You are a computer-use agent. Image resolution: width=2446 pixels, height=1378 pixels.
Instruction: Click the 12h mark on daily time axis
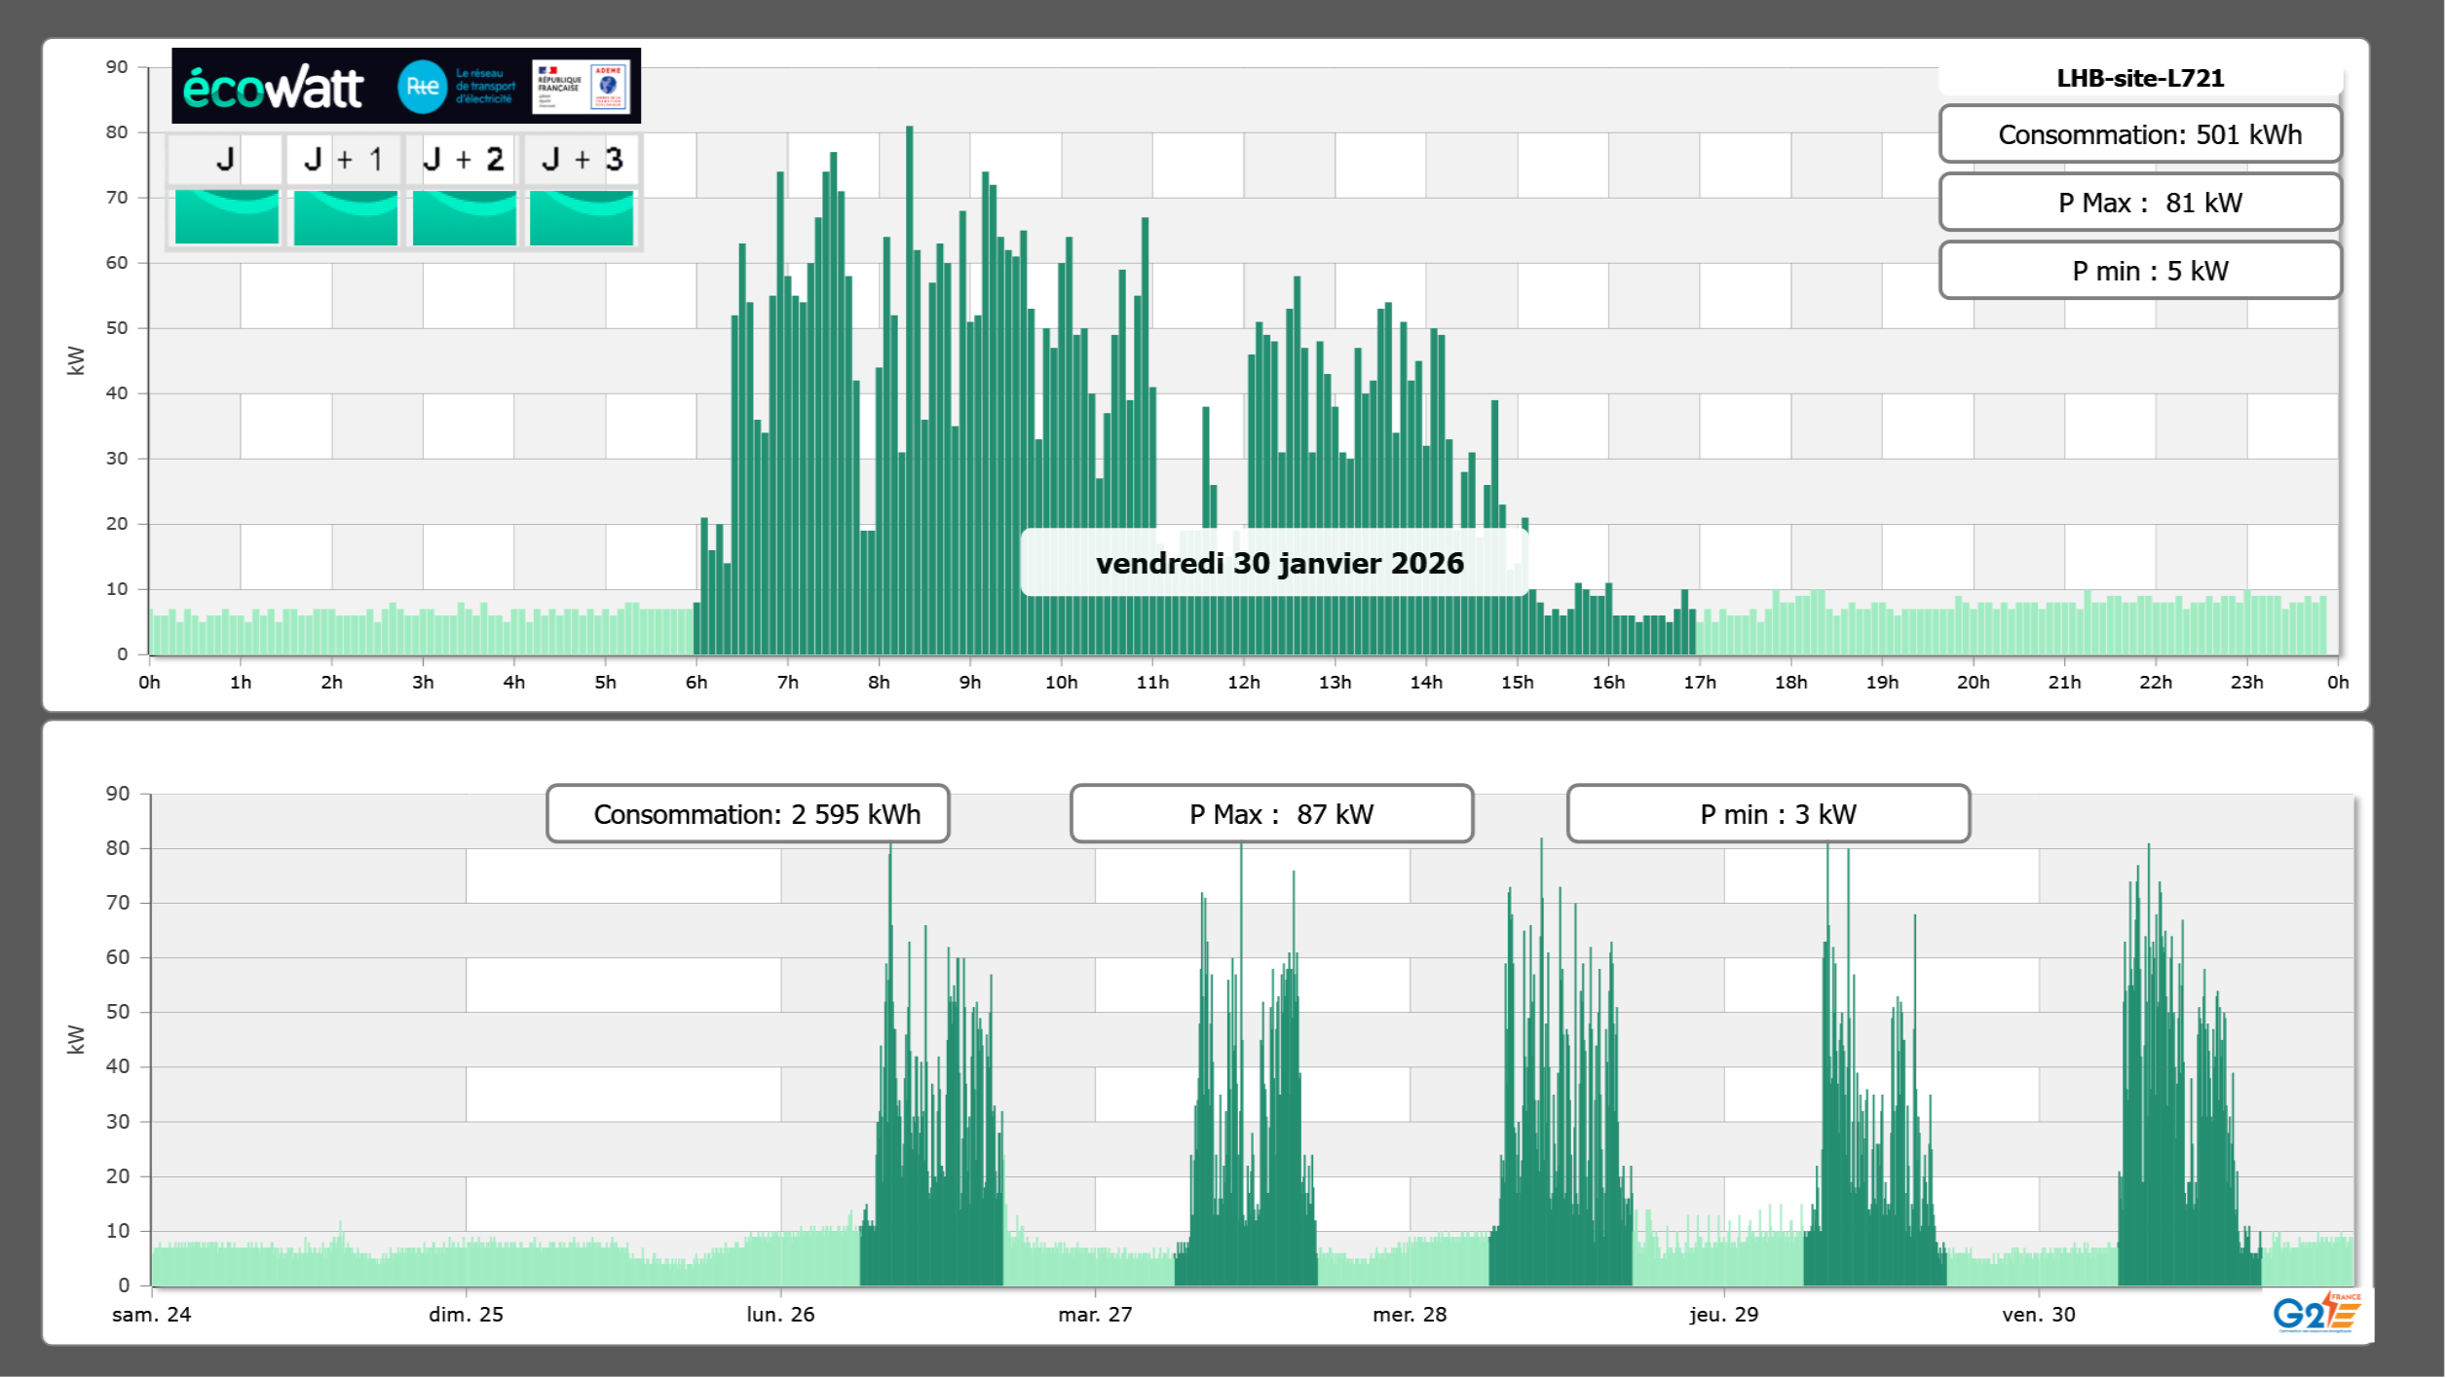(x=1243, y=683)
